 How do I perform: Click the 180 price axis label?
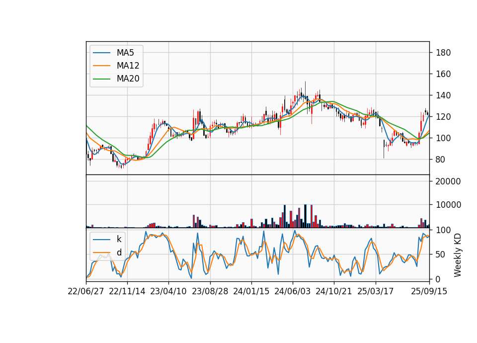tap(443, 53)
